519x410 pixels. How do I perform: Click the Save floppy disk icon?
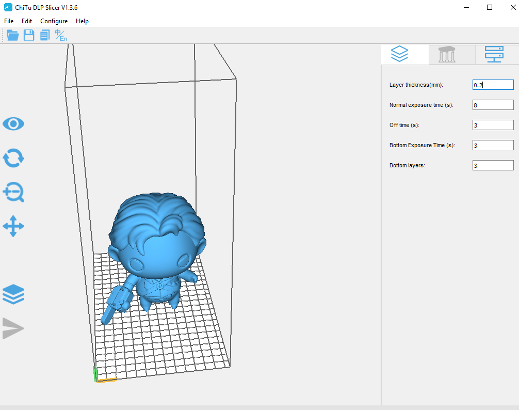[29, 35]
